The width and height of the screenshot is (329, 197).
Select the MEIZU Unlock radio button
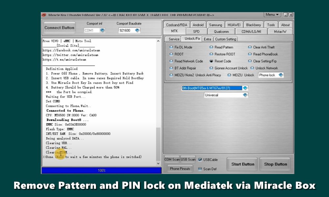pos(229,75)
